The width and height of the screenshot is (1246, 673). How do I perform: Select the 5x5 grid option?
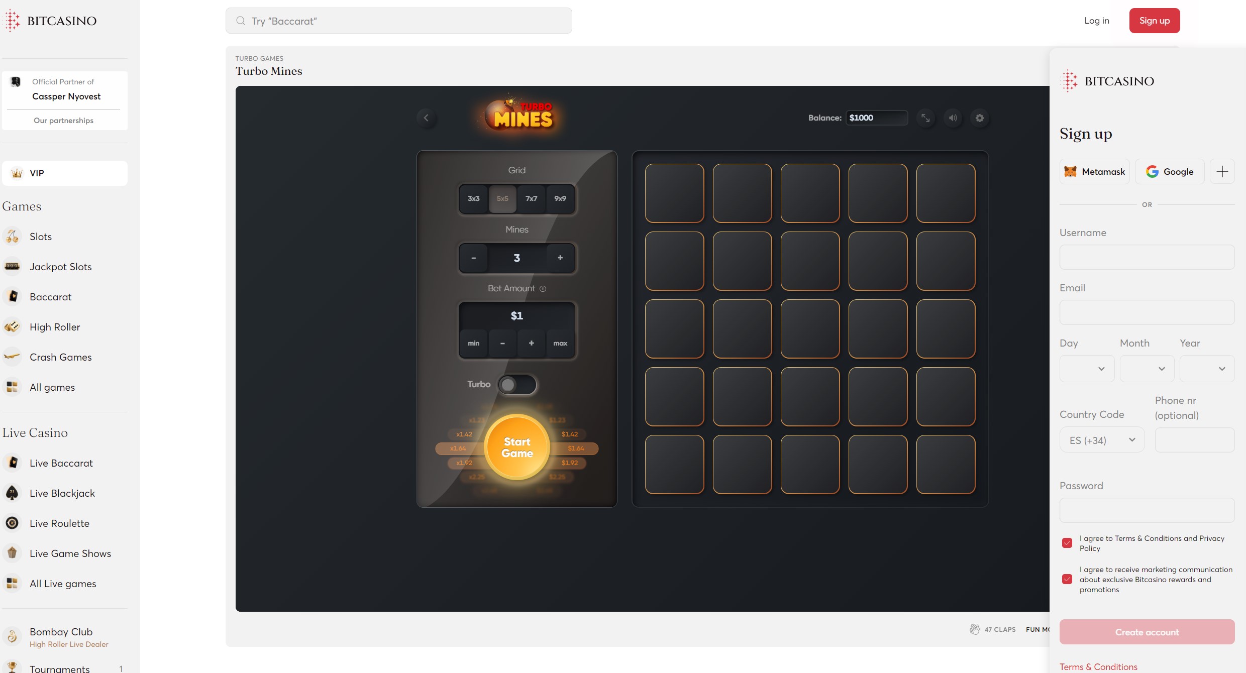pyautogui.click(x=502, y=198)
